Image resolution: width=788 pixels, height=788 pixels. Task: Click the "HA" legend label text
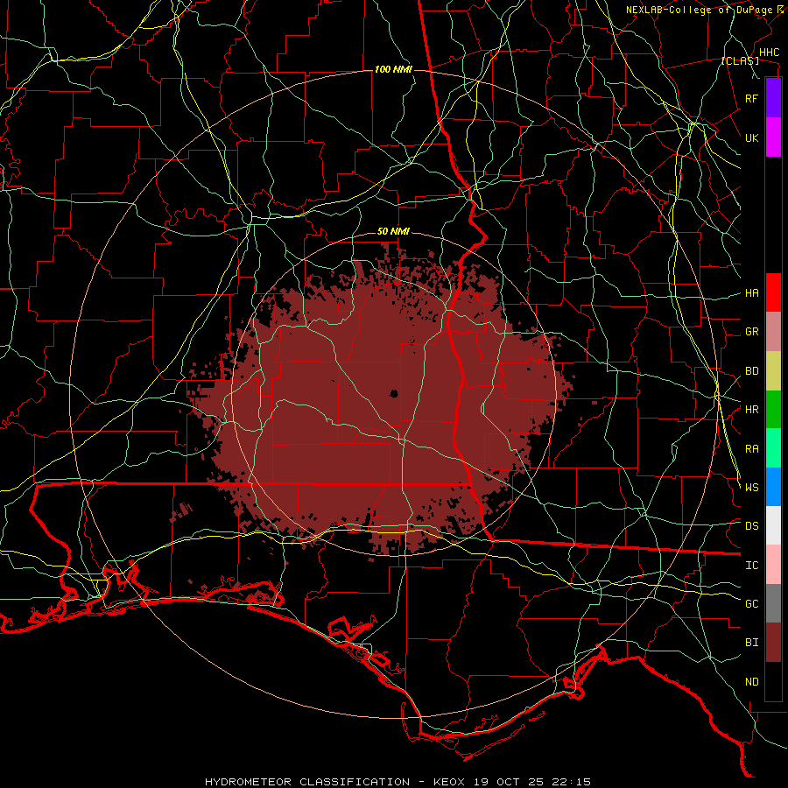(751, 293)
